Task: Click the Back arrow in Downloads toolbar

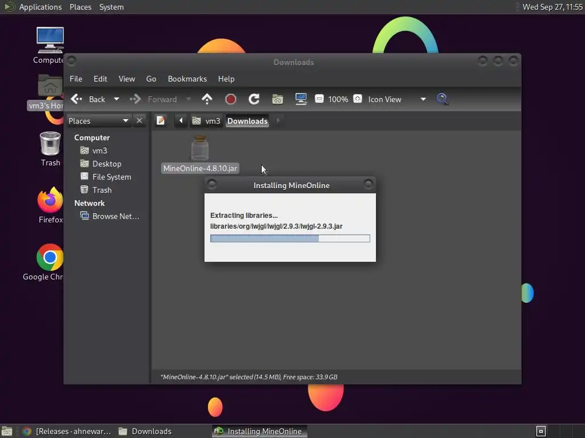Action: point(77,99)
